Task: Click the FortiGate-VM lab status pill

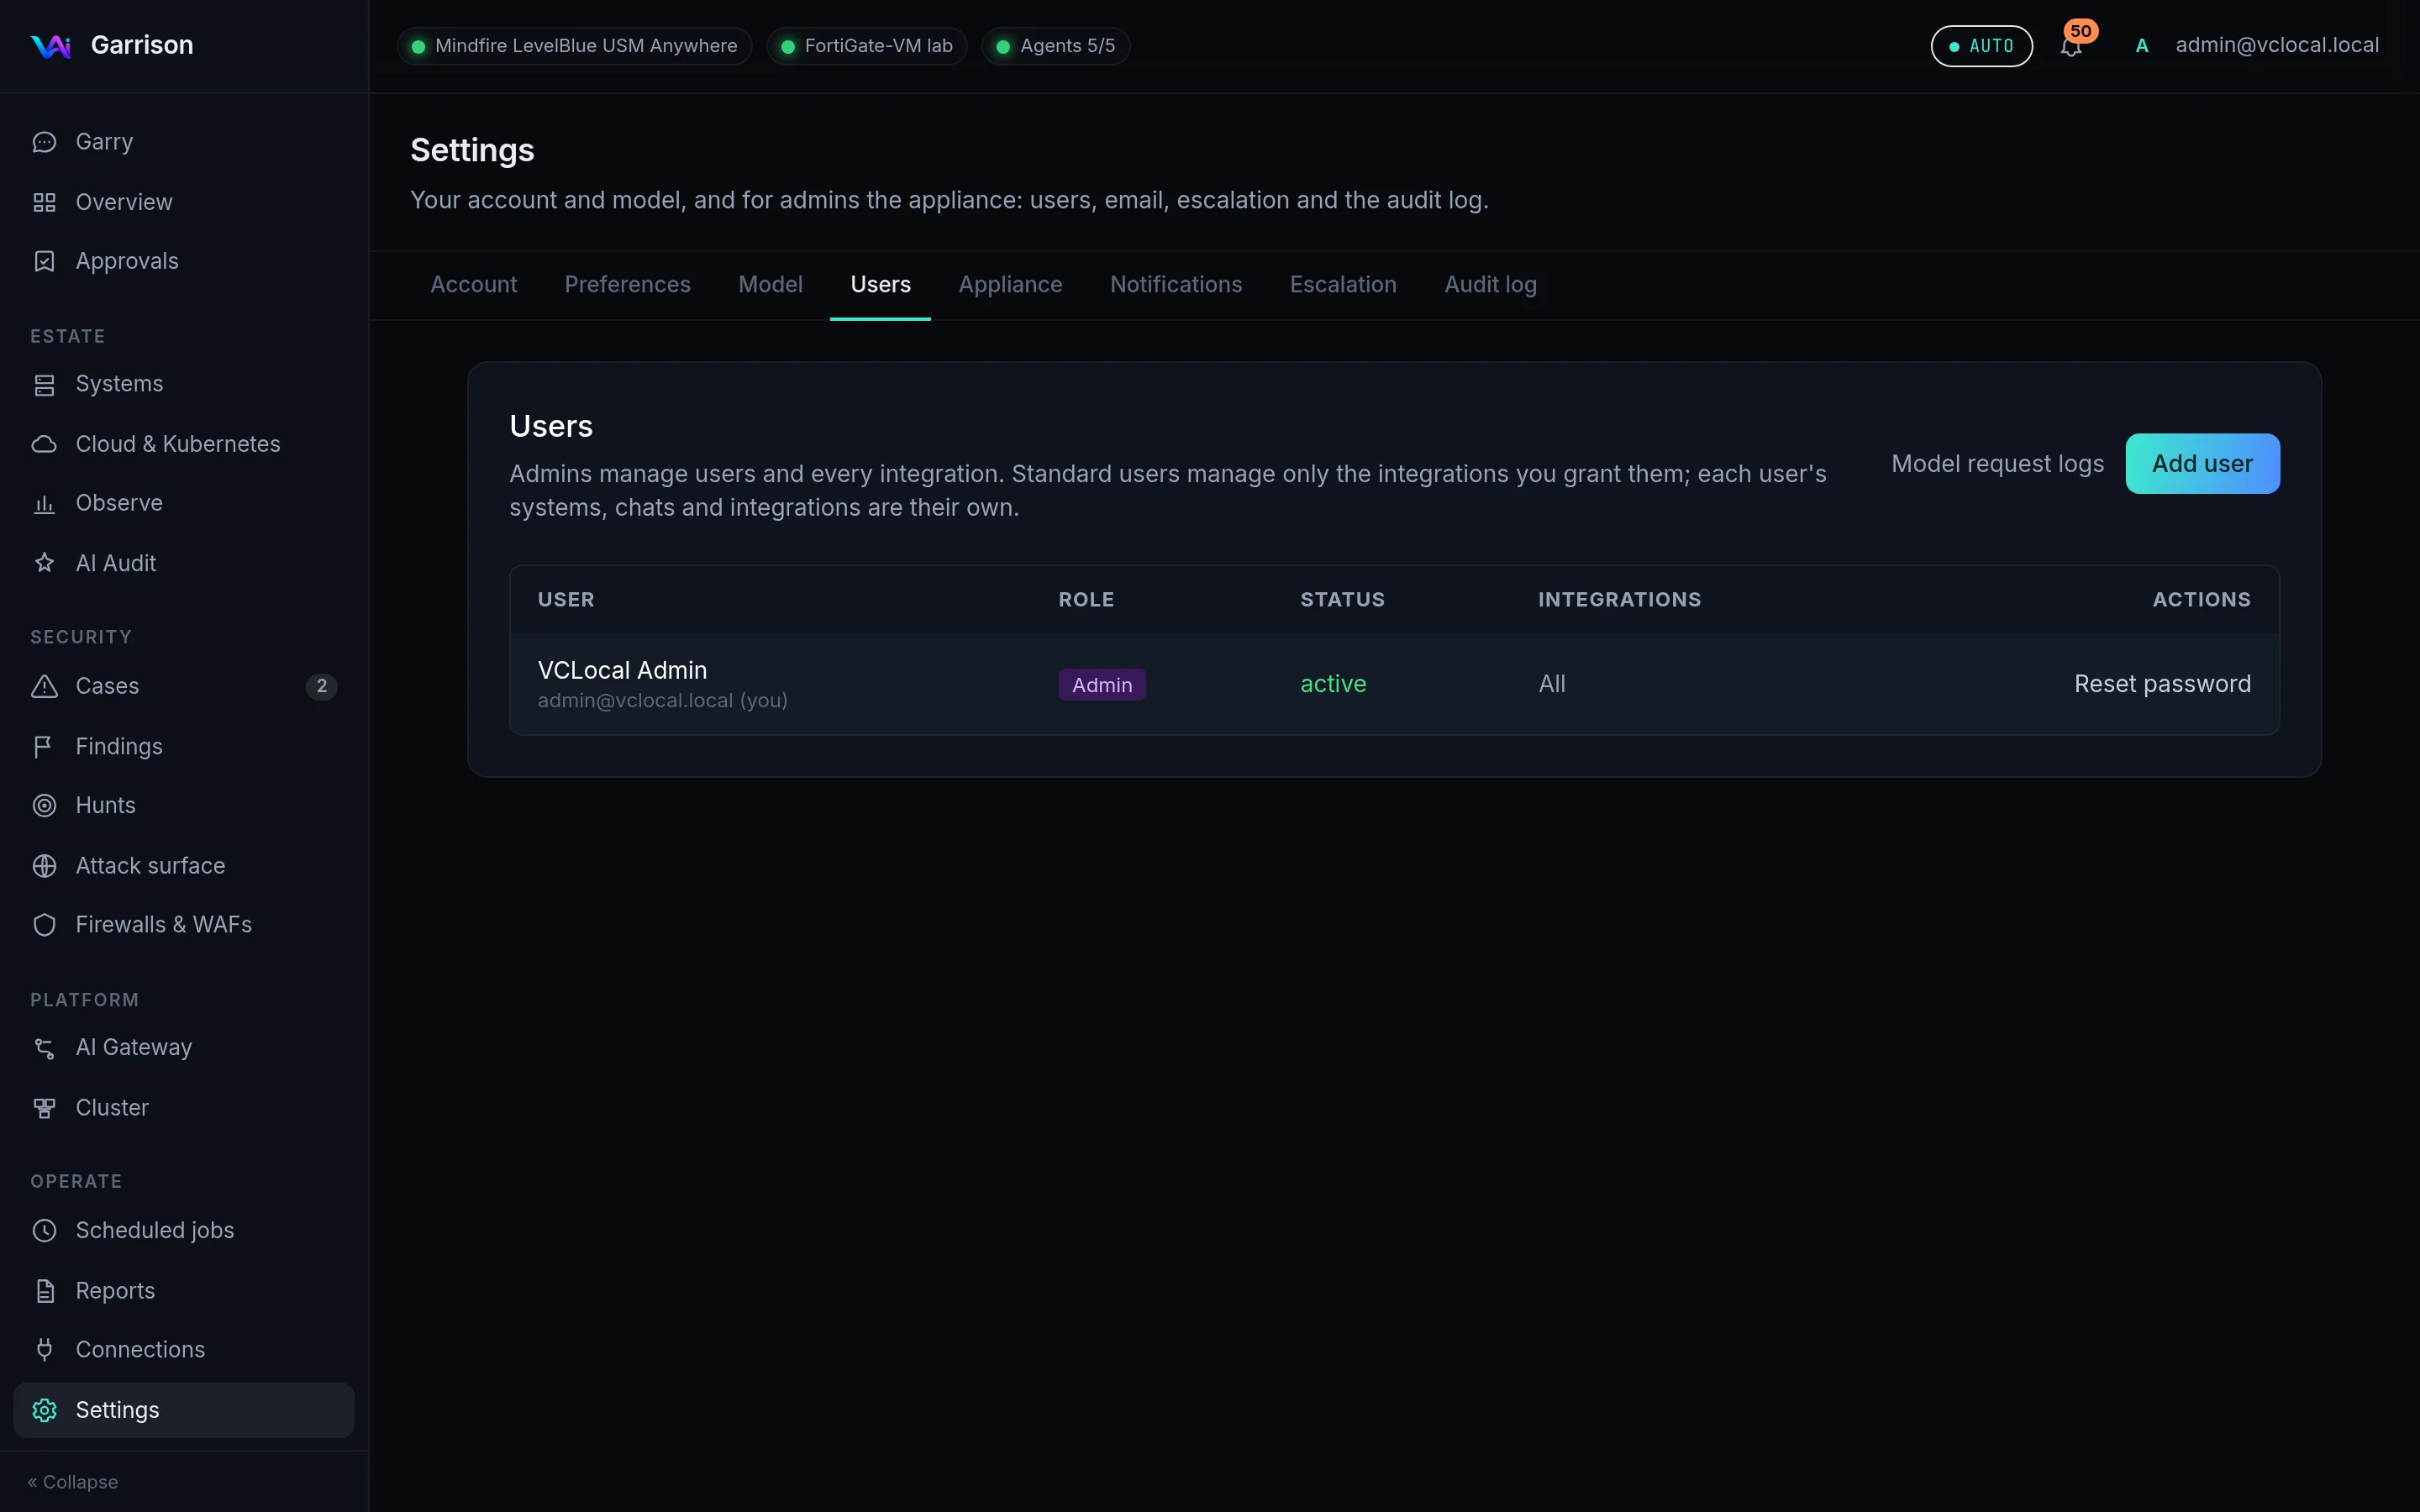Action: [x=867, y=46]
